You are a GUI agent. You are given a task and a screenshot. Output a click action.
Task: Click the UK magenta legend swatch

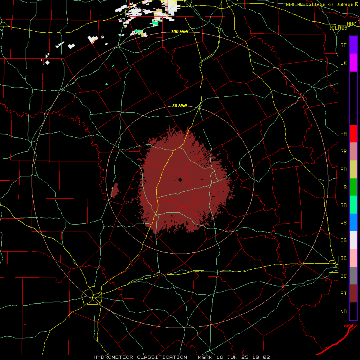pyautogui.click(x=353, y=63)
